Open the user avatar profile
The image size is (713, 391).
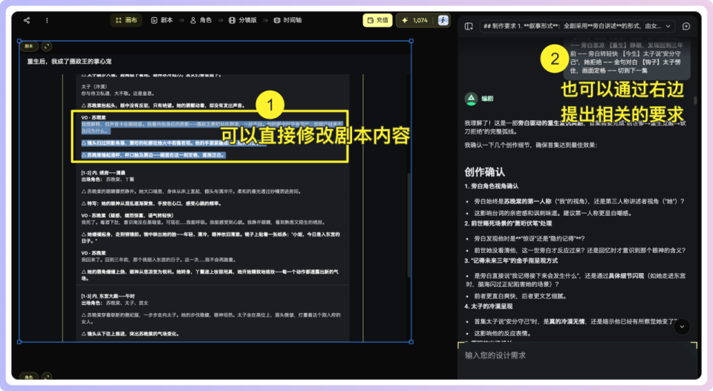coord(443,21)
